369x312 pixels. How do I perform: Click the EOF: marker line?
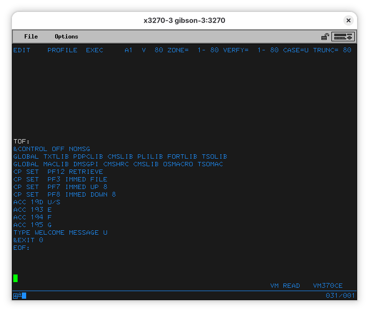click(x=22, y=248)
